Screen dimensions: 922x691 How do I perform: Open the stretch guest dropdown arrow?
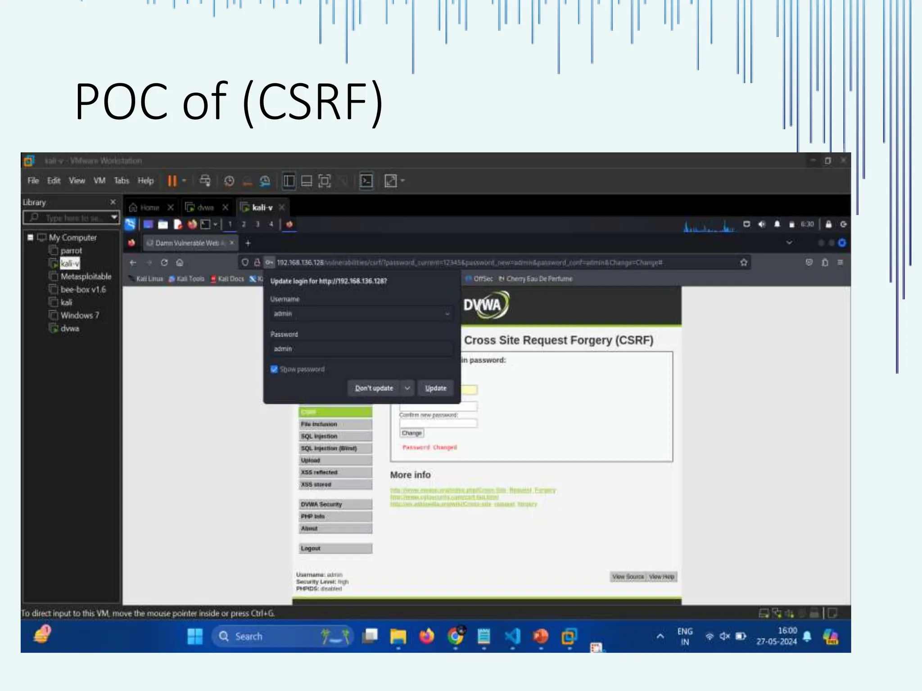tap(402, 181)
